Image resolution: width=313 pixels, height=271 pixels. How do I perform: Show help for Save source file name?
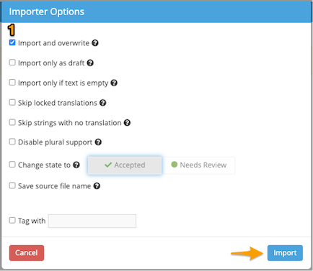pyautogui.click(x=97, y=185)
